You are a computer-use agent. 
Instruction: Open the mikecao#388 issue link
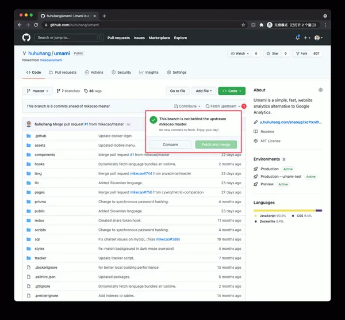168,239
